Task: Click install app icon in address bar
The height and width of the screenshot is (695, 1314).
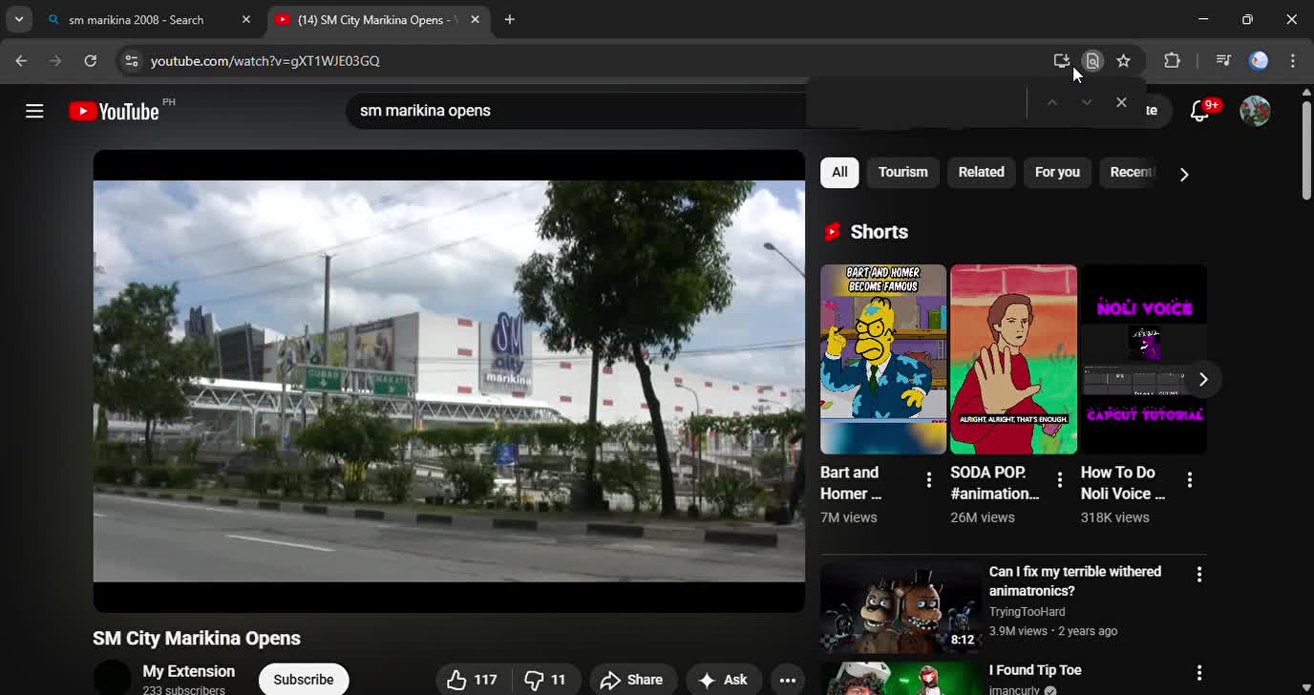Action: coord(1061,60)
